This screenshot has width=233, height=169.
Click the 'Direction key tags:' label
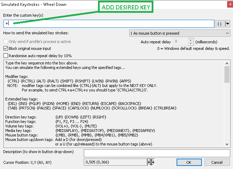pyautogui.click(x=21, y=117)
